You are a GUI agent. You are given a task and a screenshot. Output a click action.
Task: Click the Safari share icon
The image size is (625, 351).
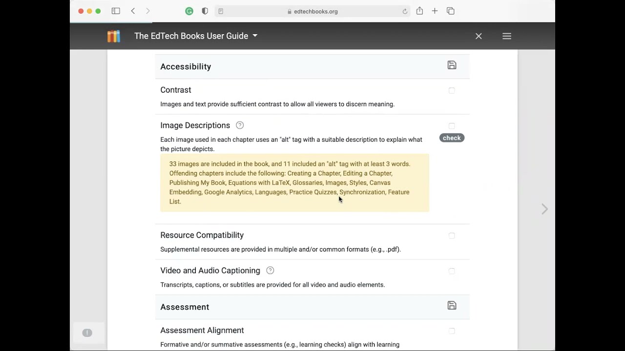pyautogui.click(x=419, y=11)
